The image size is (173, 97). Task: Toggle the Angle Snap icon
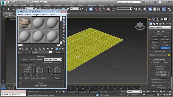click(100, 9)
